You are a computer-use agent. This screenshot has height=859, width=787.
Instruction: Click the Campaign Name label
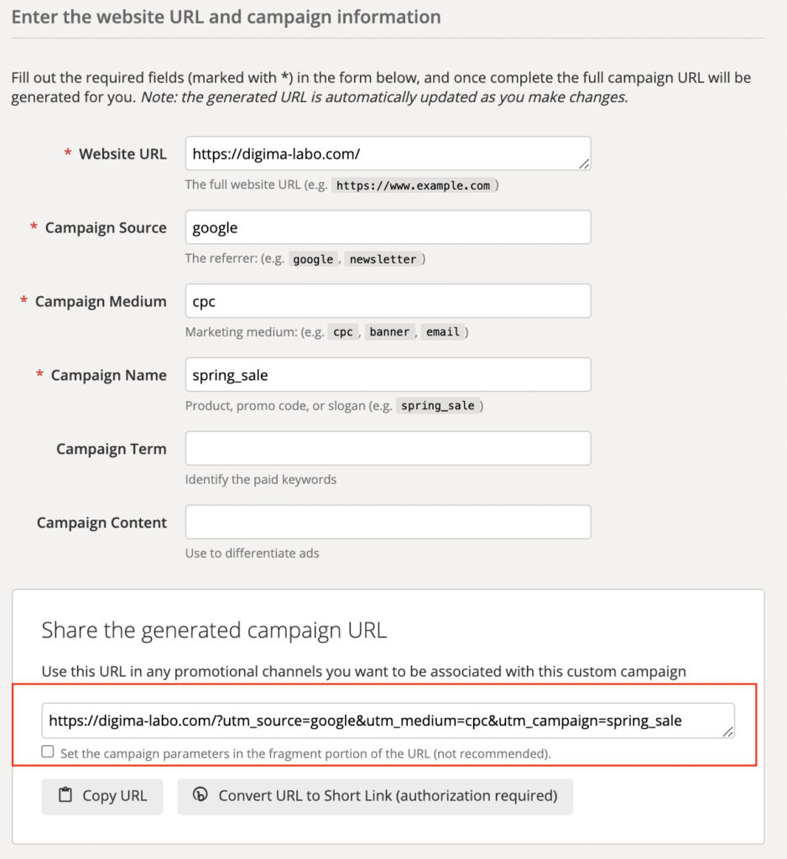click(x=109, y=376)
